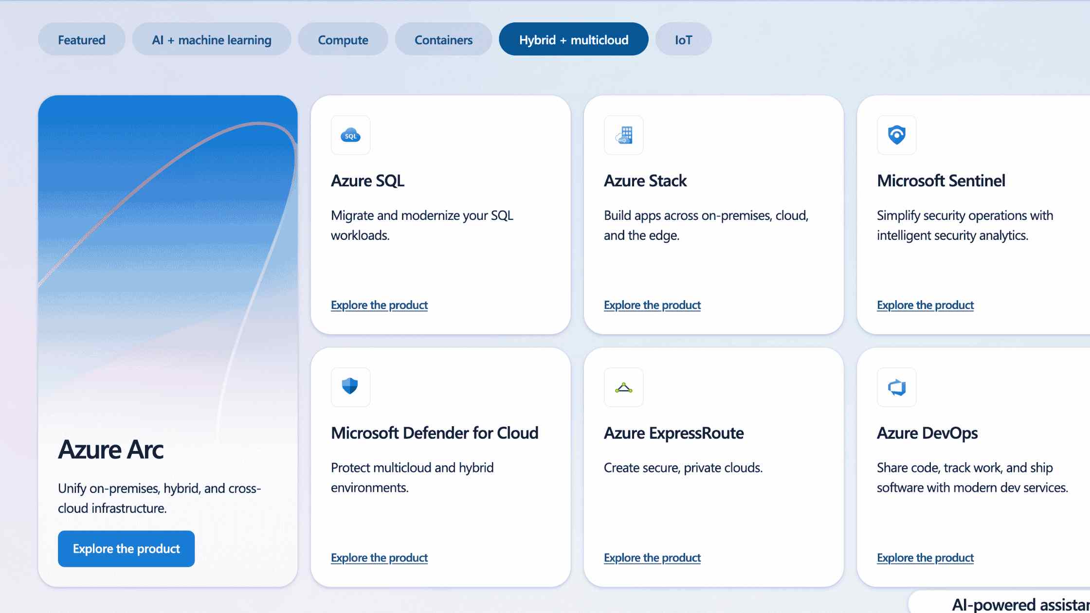Screen dimensions: 1090x613
Task: Click the Azure Stack card title
Action: [x=645, y=181]
